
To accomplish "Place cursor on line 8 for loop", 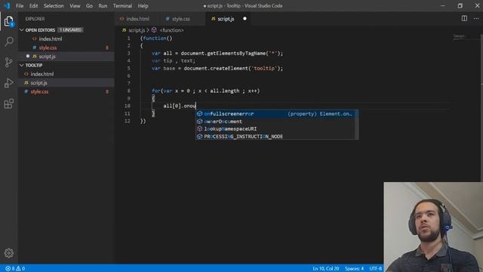I will pyautogui.click(x=205, y=91).
